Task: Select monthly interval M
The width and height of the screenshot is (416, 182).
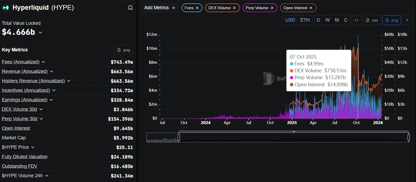Action: (x=337, y=20)
